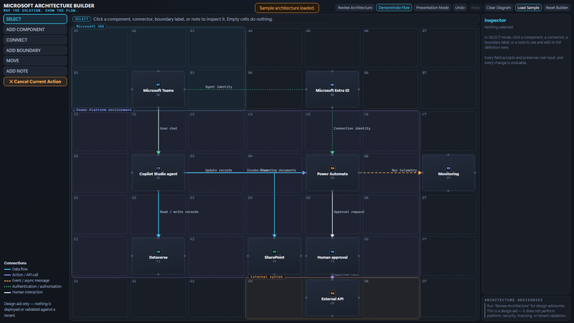This screenshot has height=323, width=574.
Task: Activate SELECT mode in sidebar
Action: [x=35, y=19]
